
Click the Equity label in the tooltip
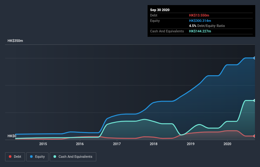click(x=155, y=21)
